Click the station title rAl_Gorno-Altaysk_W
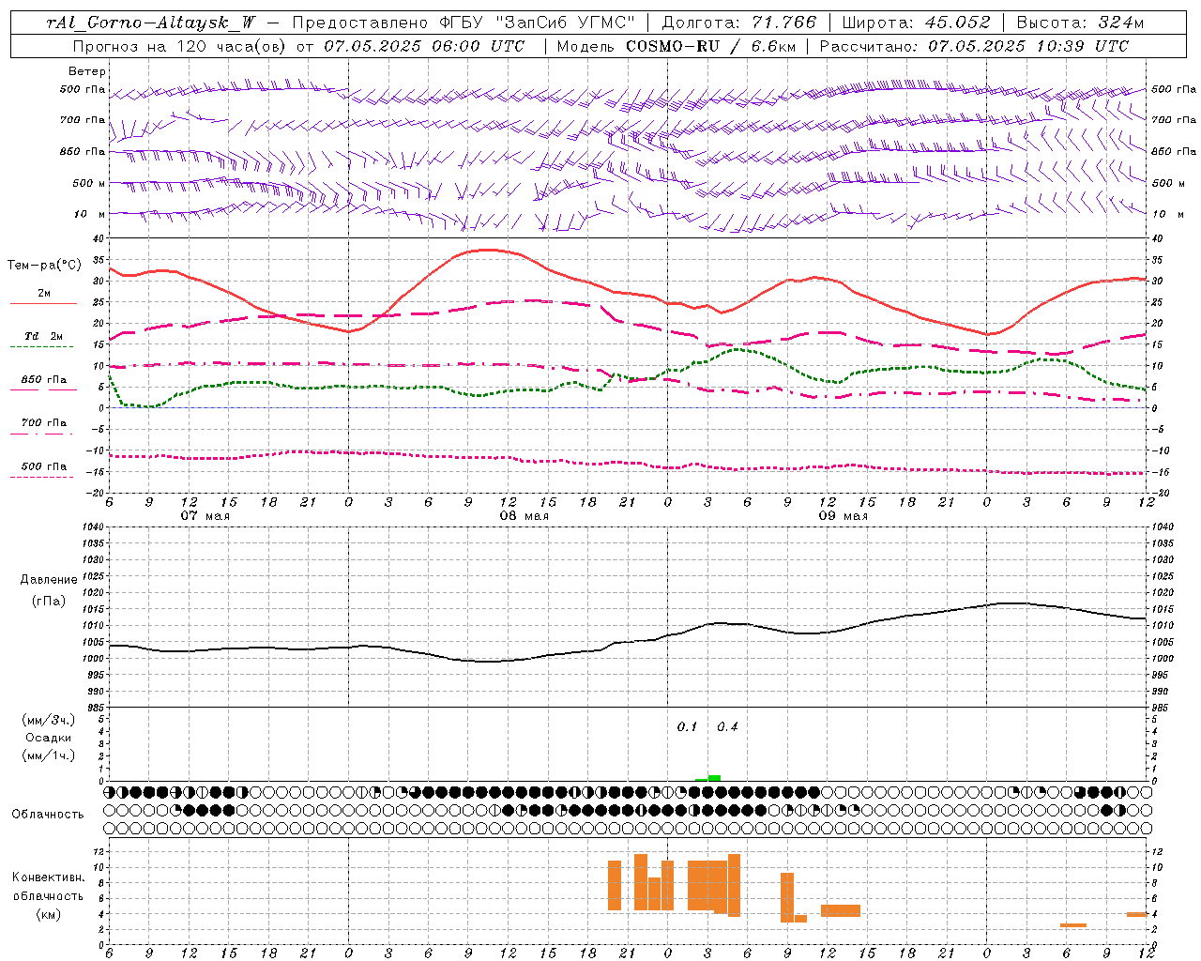The height and width of the screenshot is (961, 1201). (x=151, y=23)
